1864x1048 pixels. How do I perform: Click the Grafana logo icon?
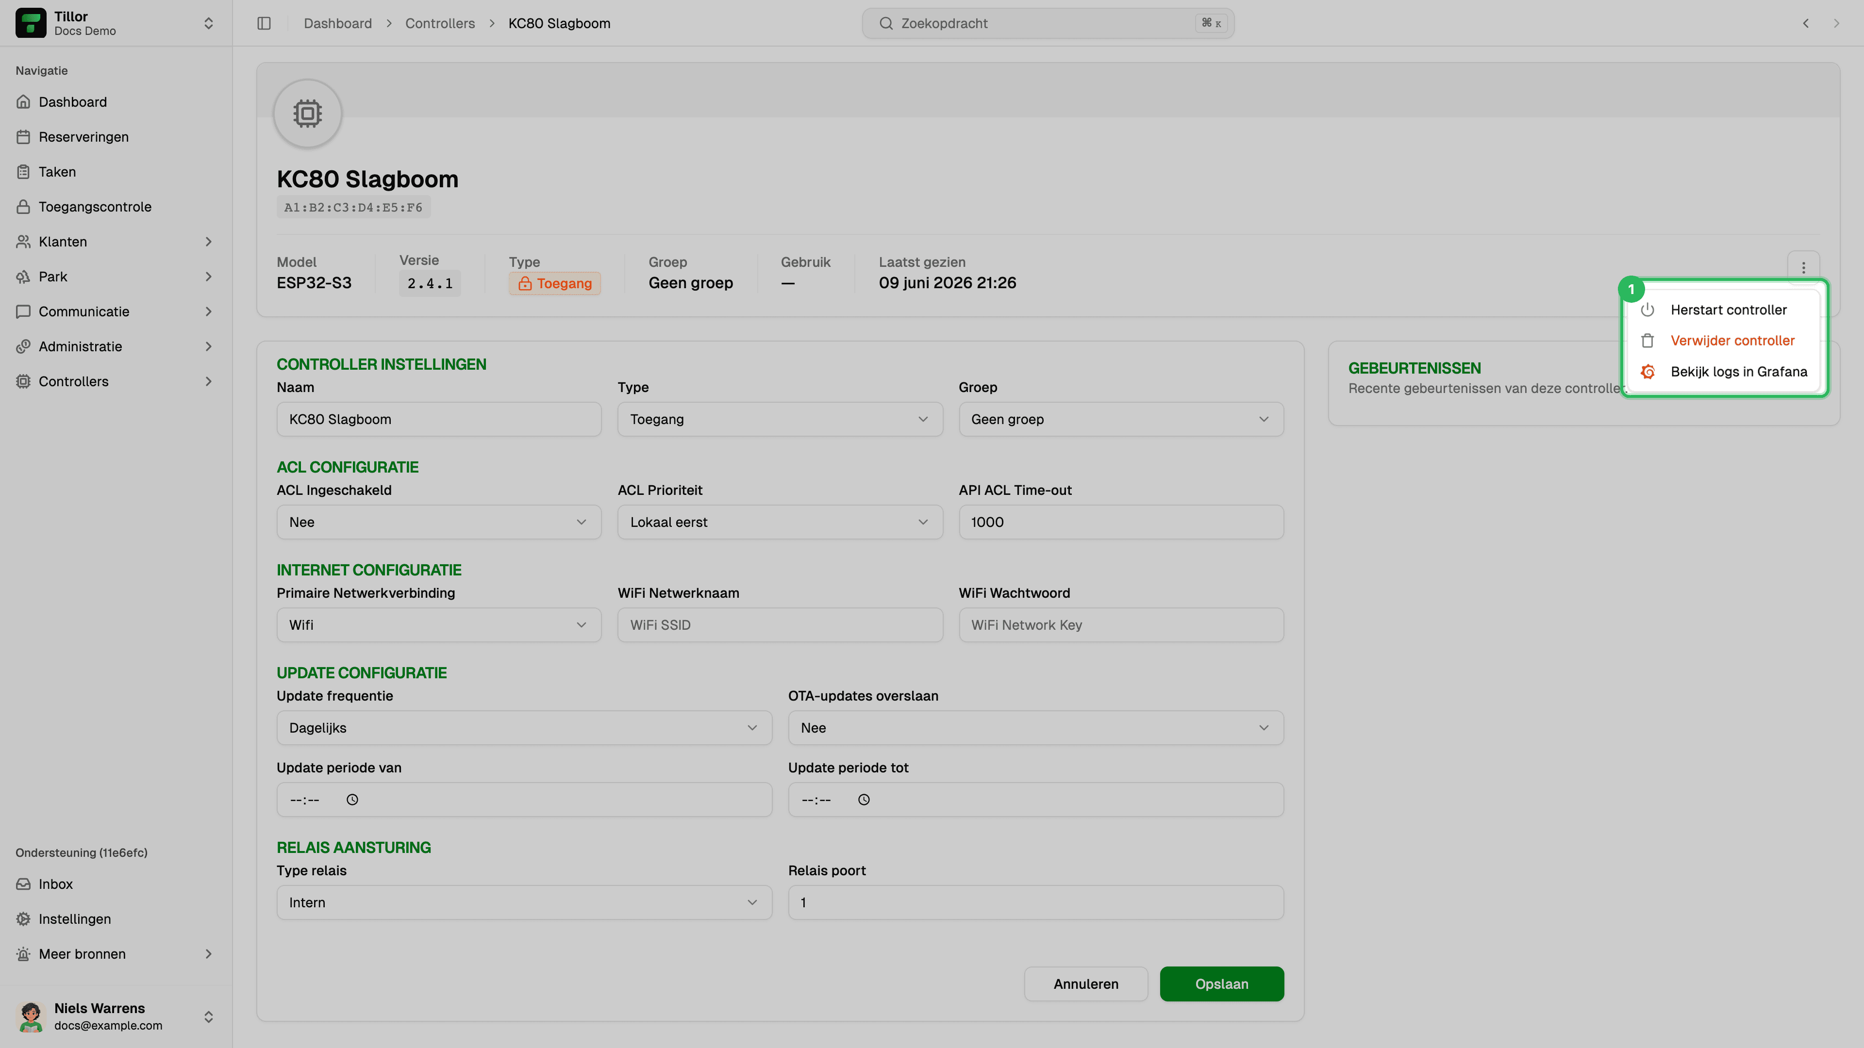click(x=1648, y=372)
